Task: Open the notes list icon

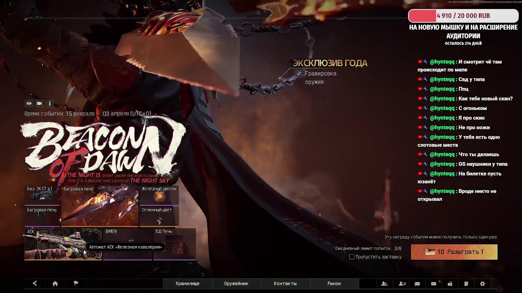Action: (466, 284)
